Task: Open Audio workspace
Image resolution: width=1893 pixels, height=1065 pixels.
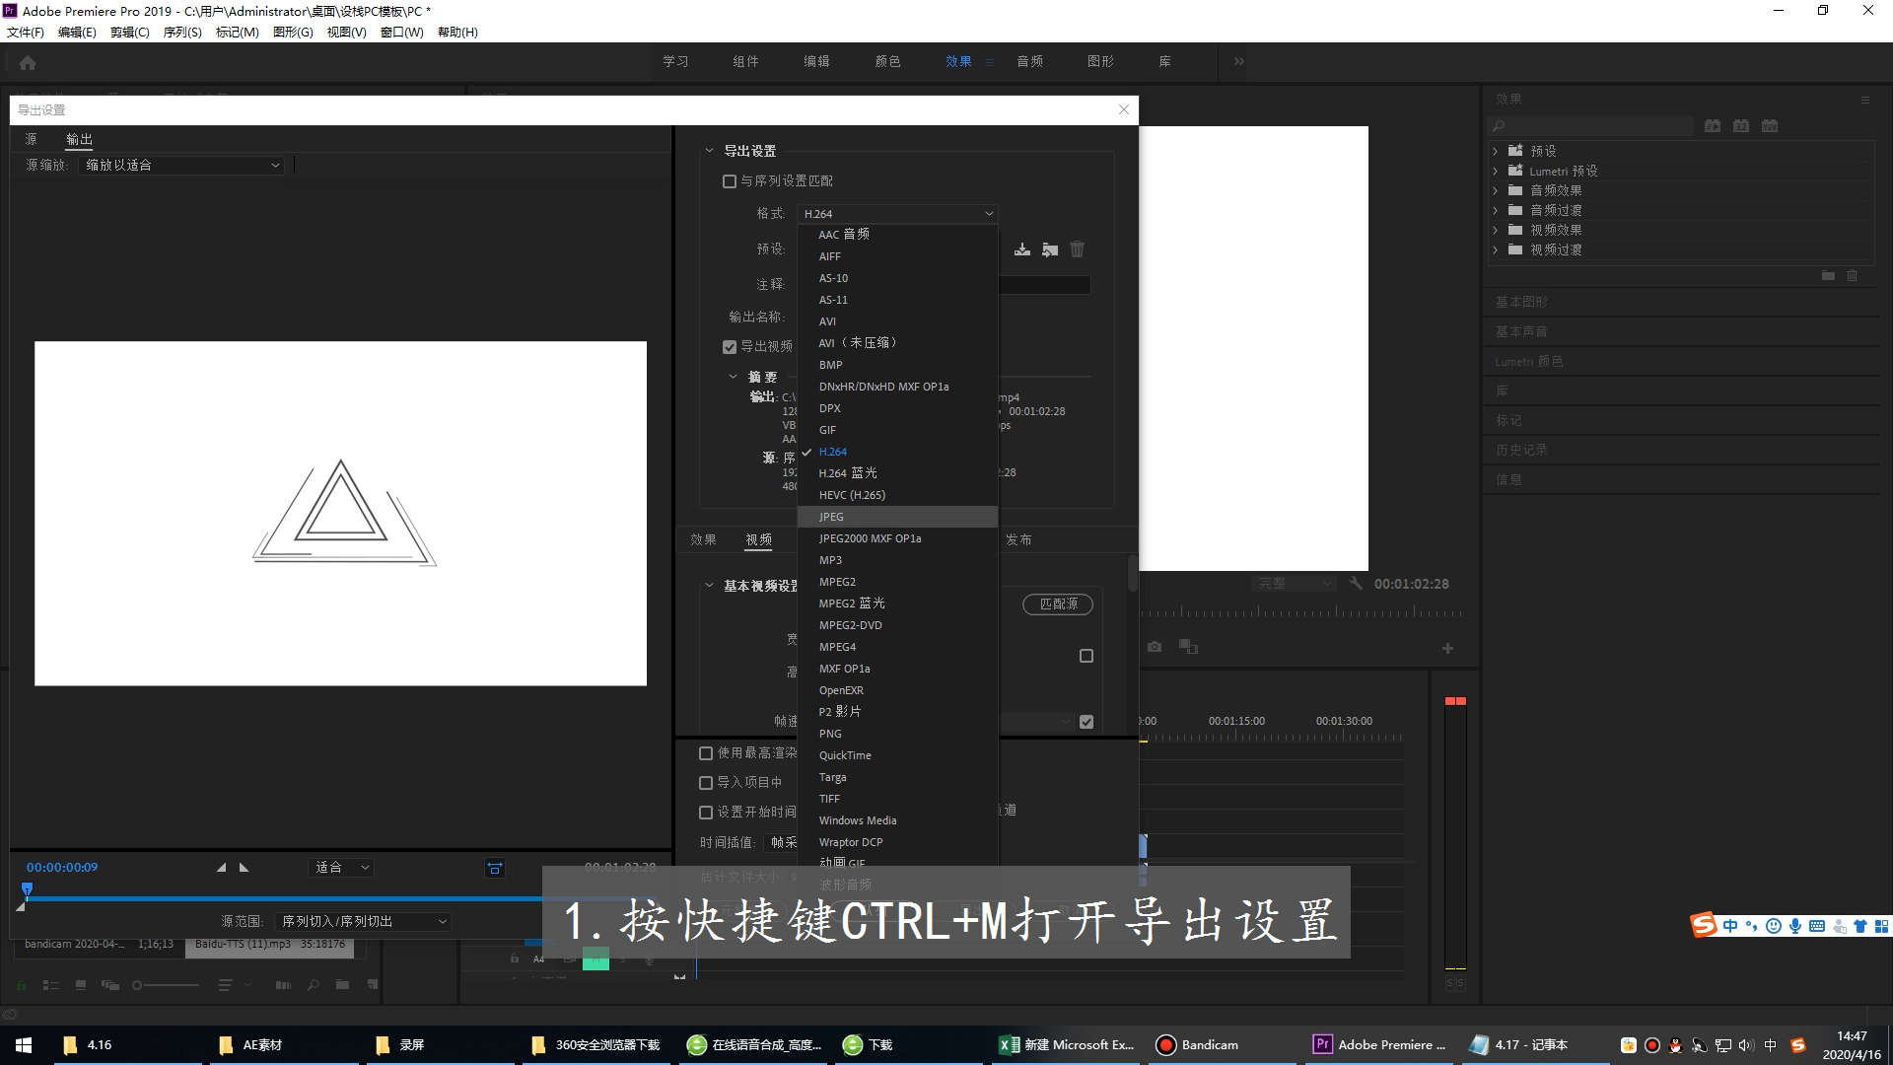Action: [x=1029, y=61]
